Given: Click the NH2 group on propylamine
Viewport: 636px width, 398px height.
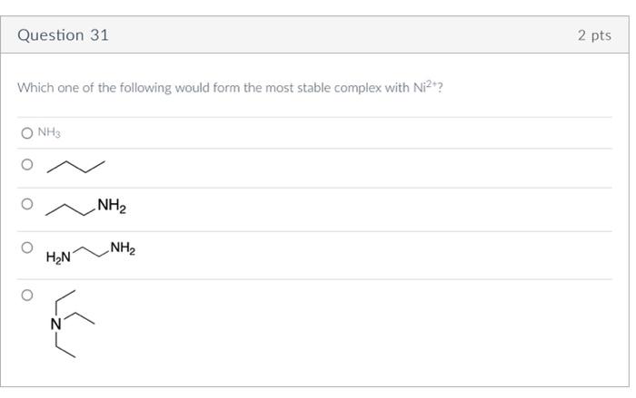Looking at the screenshot, I should point(111,207).
